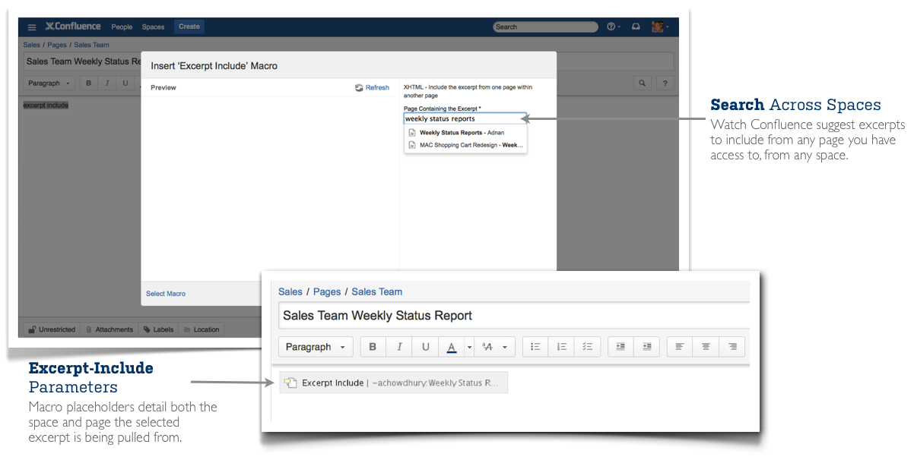Click the Select Macro link

[166, 294]
